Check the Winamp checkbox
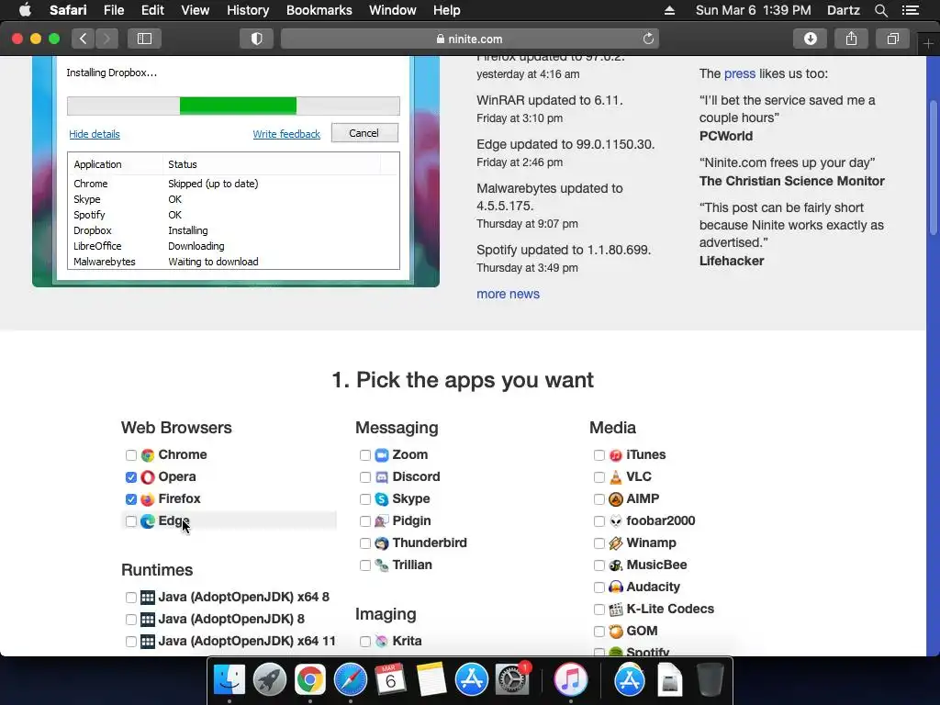The height and width of the screenshot is (705, 940). pyautogui.click(x=599, y=543)
